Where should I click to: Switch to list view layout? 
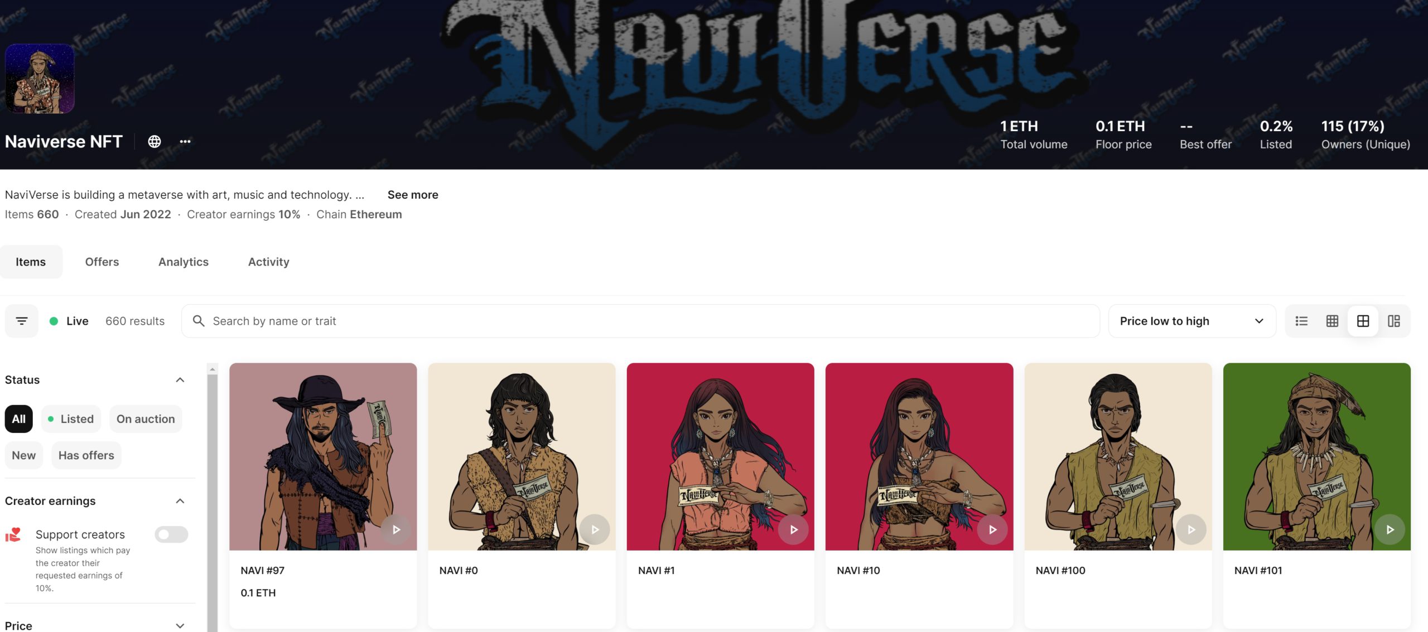point(1301,321)
